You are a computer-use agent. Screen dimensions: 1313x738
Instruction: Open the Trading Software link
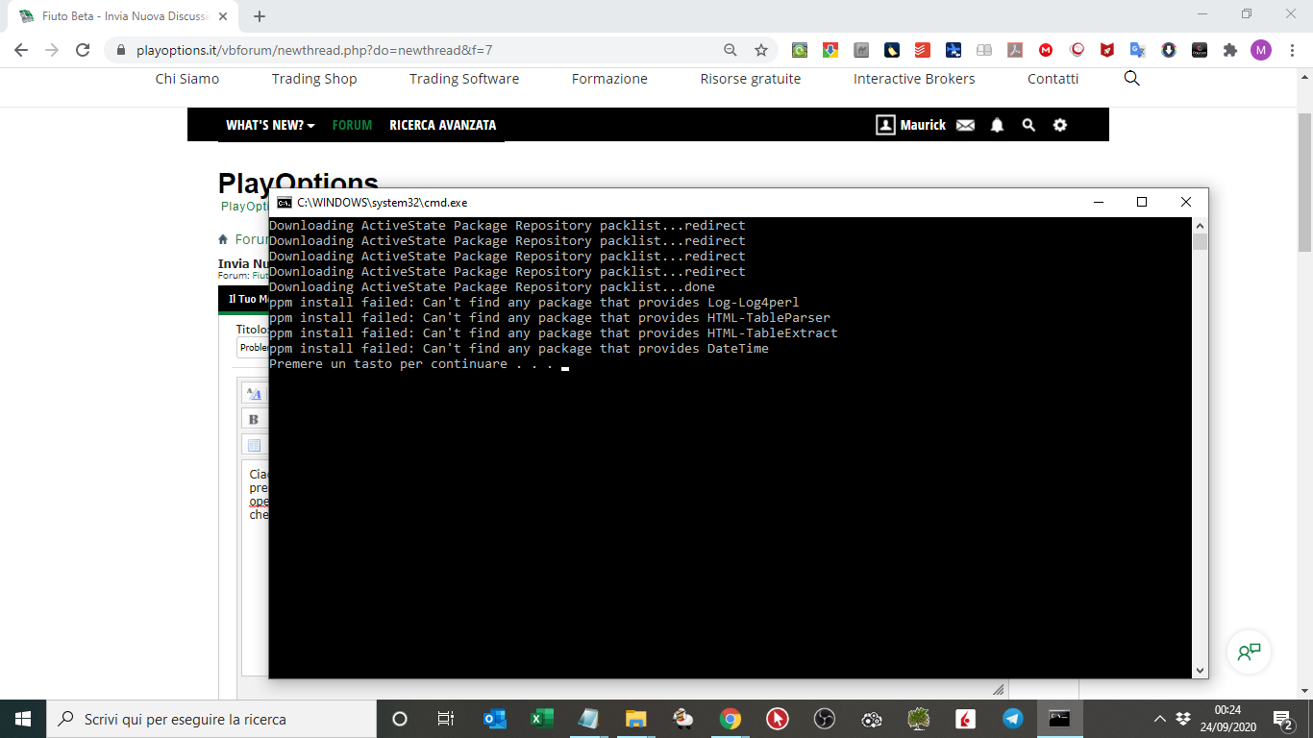tap(464, 79)
